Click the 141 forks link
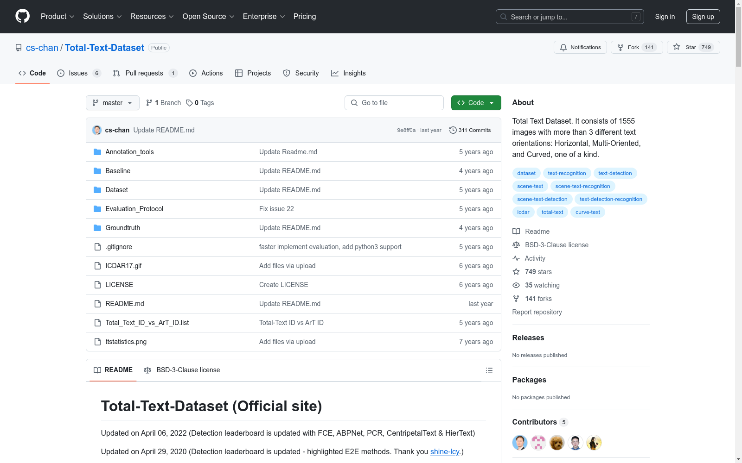 pyautogui.click(x=538, y=299)
